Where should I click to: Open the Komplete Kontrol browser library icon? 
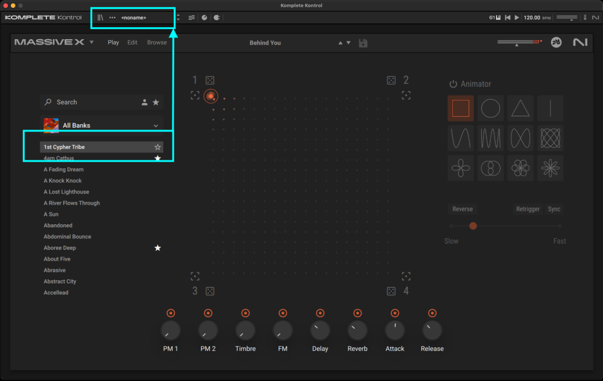100,17
